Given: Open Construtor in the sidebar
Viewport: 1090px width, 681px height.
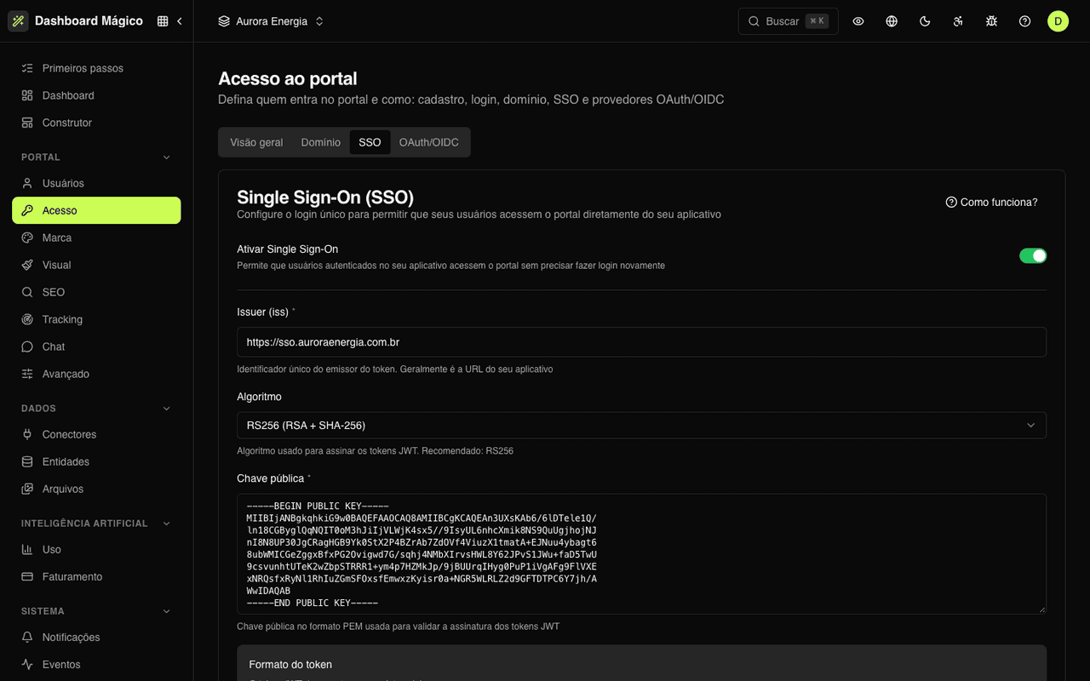Looking at the screenshot, I should [x=96, y=123].
